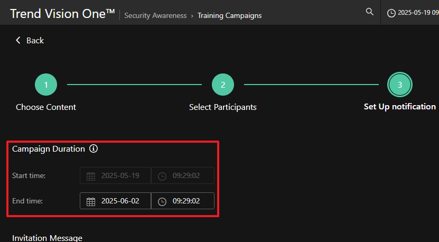
Task: Click the Start time calendar icon
Action: pos(91,176)
